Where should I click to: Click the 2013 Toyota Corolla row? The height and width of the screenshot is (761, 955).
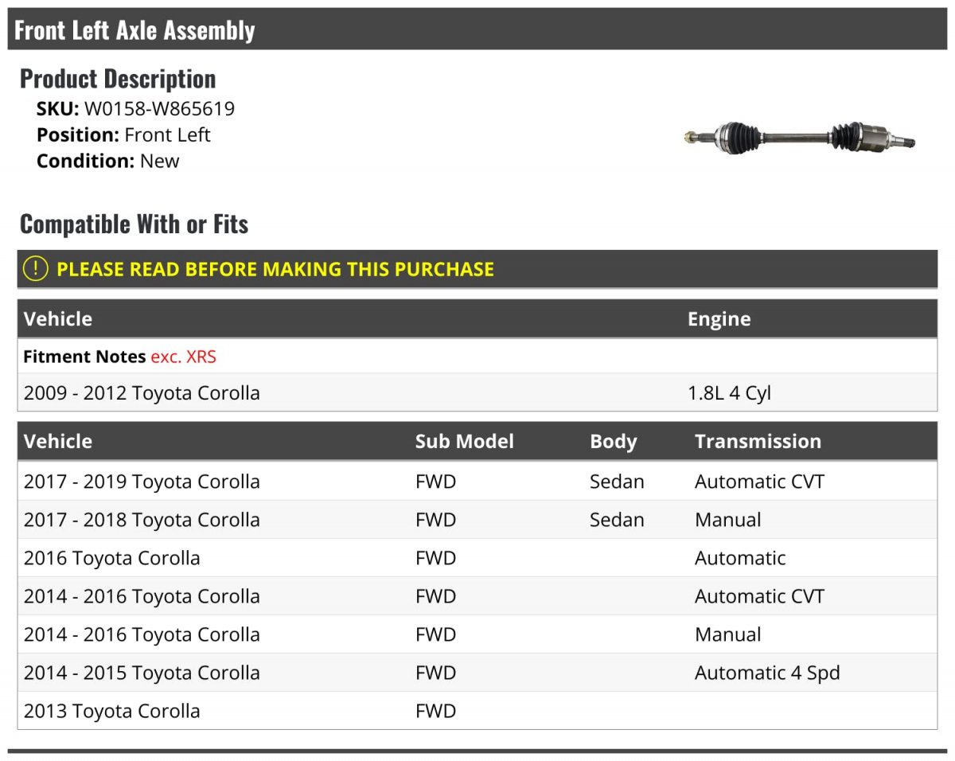(x=112, y=711)
